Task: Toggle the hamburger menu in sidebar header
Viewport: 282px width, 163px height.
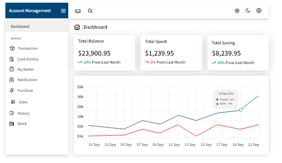Action: (63, 11)
